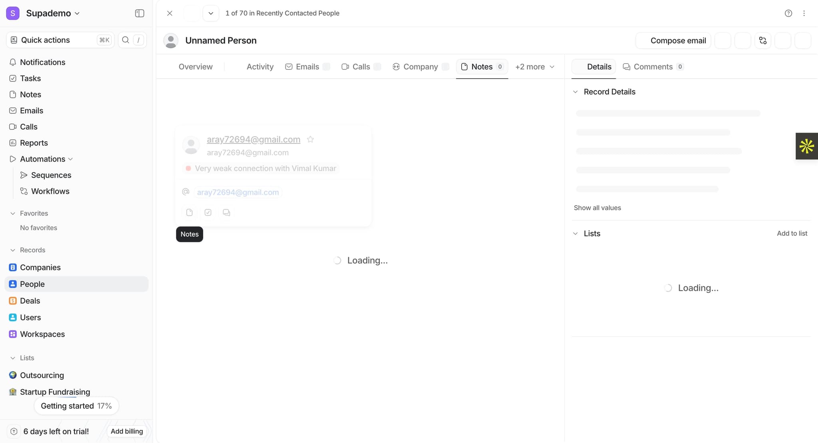Collapse the Record Details section
This screenshot has height=443, width=818.
coord(575,92)
